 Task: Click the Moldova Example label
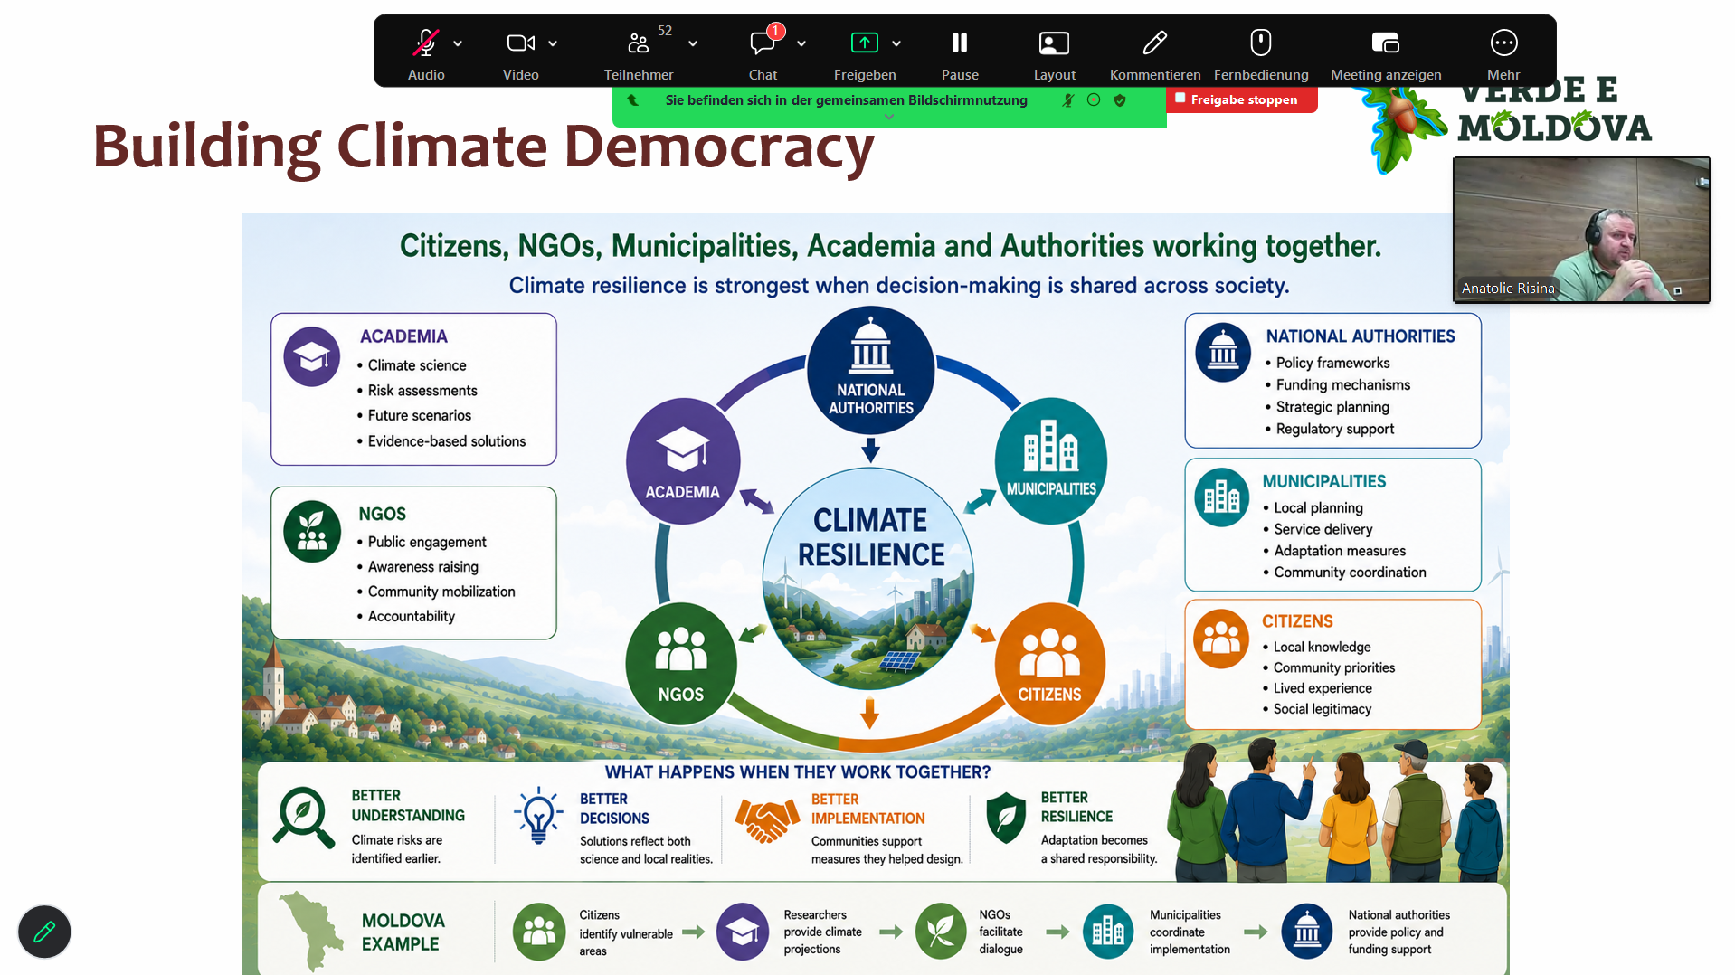tap(403, 932)
